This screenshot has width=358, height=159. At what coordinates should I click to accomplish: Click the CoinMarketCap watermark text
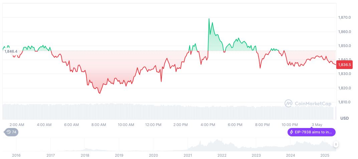pos(313,104)
